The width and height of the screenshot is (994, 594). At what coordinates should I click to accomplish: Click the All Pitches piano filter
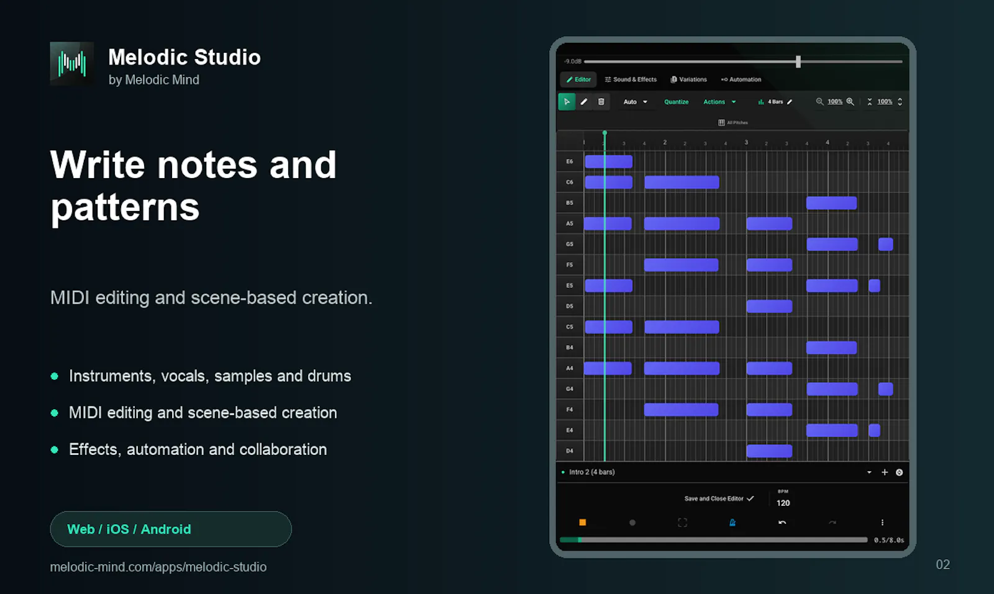[x=733, y=123]
